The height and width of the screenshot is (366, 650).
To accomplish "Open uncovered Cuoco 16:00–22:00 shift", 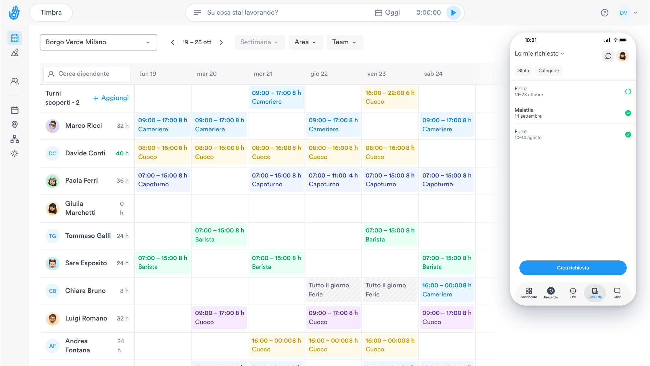I will pyautogui.click(x=390, y=98).
